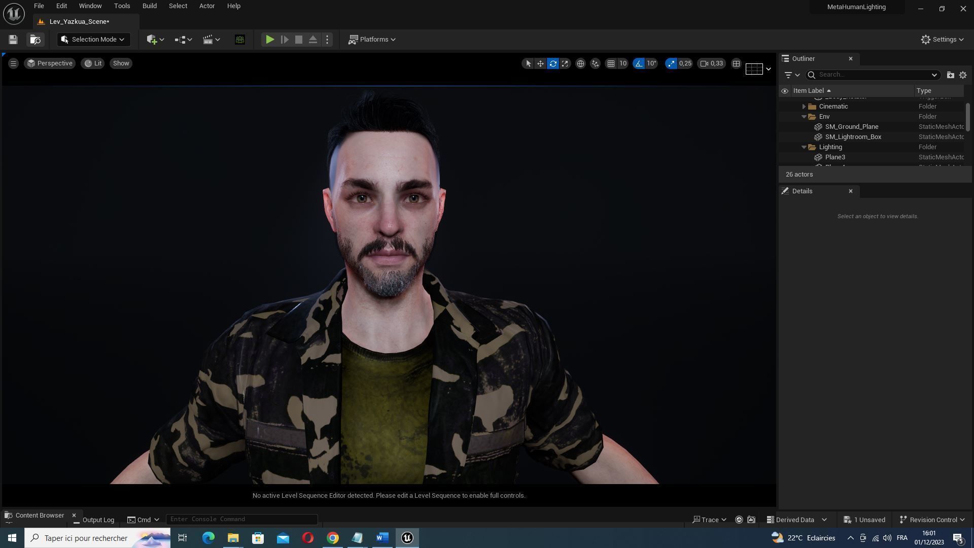
Task: Open the Settings gear dropdown
Action: point(943,40)
